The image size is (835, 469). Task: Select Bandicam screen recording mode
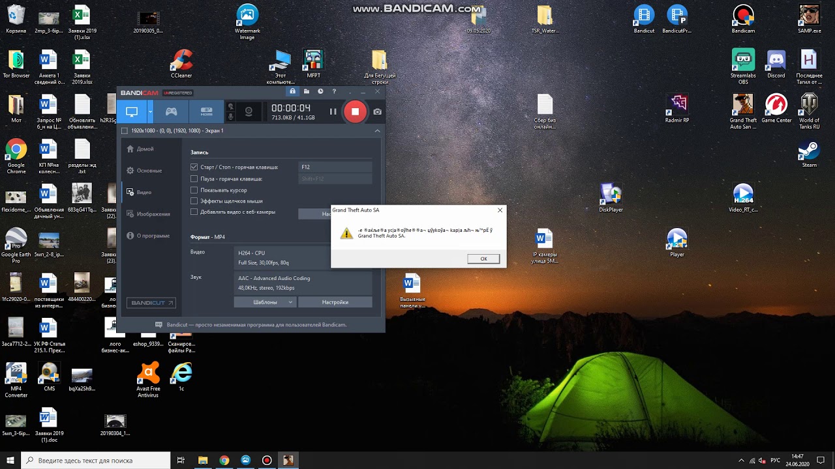coord(132,111)
